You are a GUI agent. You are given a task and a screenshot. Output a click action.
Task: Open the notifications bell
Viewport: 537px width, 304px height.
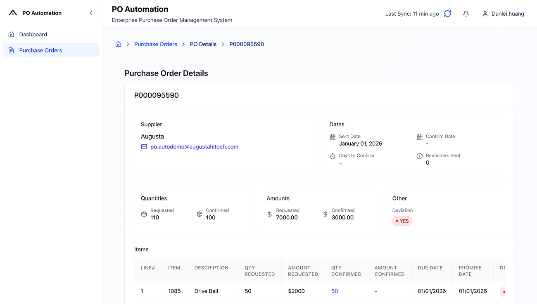466,14
